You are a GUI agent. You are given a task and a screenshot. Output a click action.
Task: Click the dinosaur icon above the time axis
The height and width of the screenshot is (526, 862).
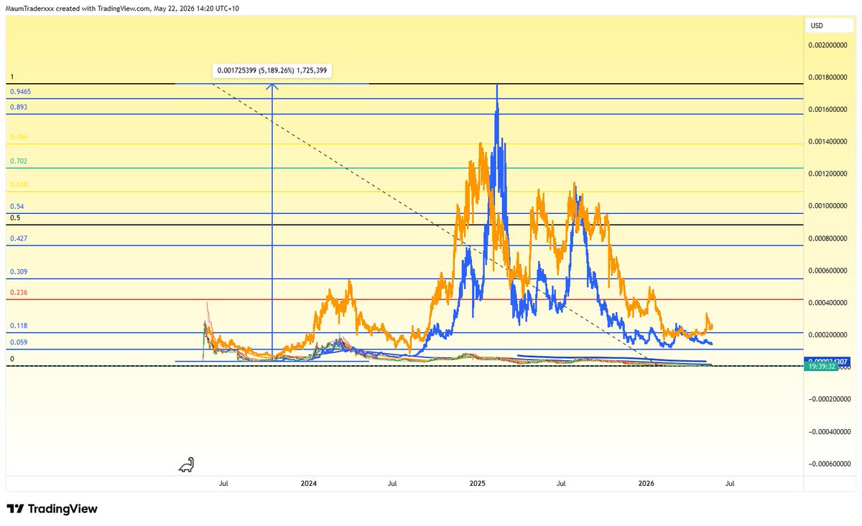click(x=186, y=465)
